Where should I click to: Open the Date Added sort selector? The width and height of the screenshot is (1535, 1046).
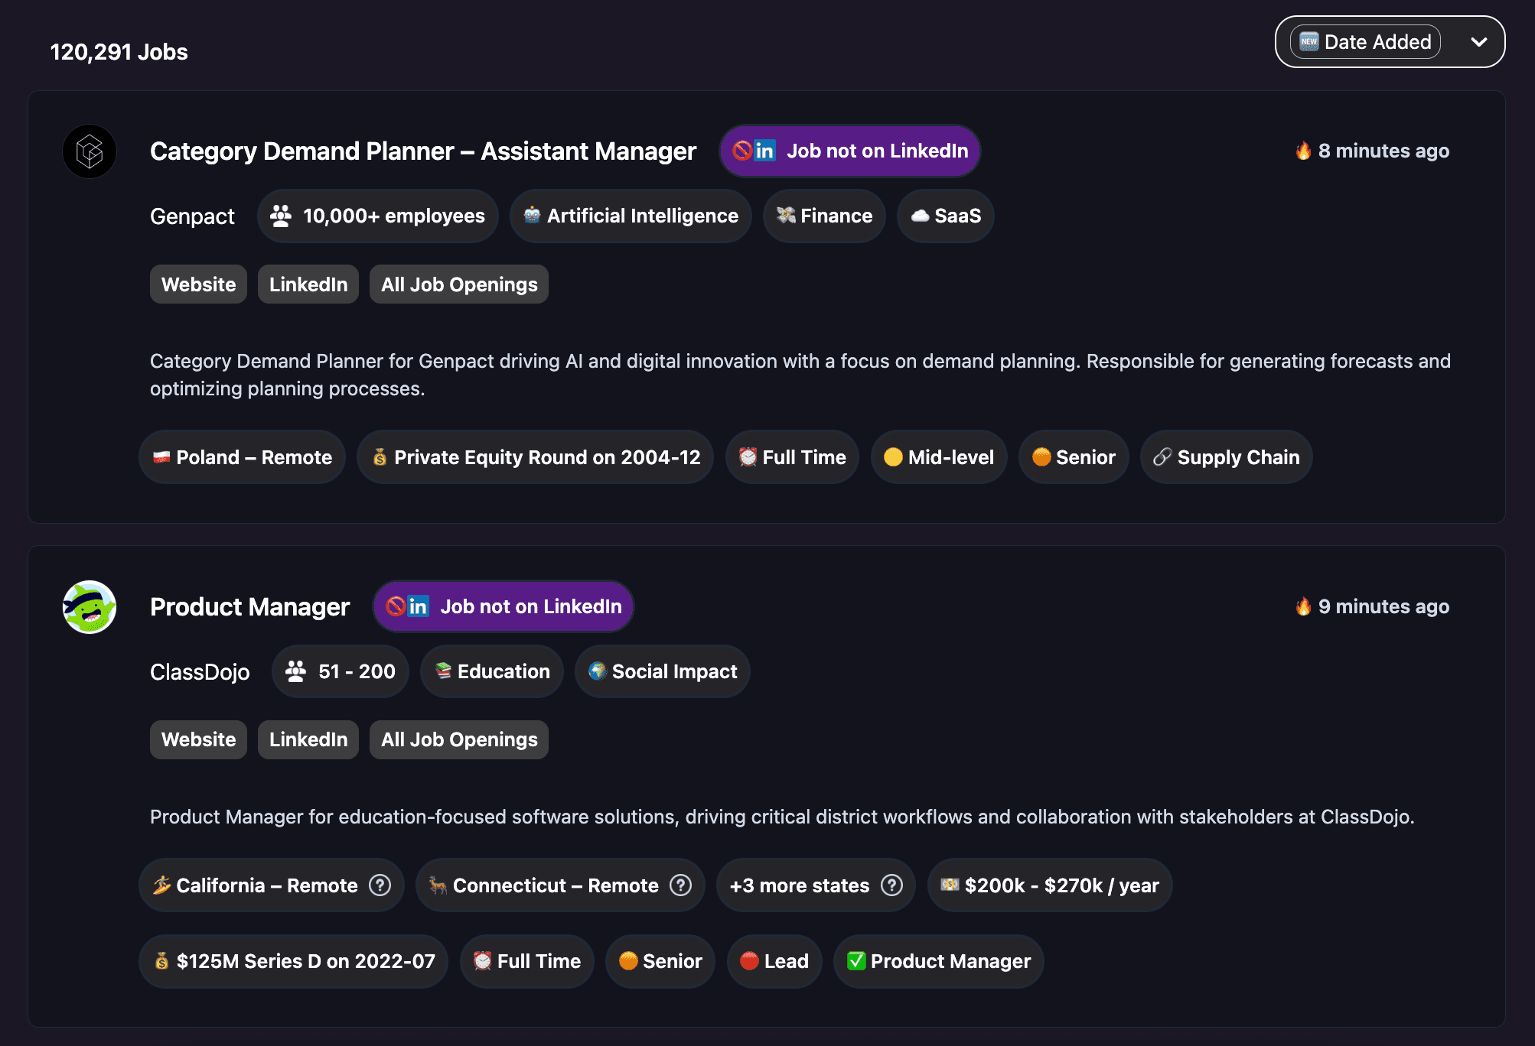[1365, 42]
